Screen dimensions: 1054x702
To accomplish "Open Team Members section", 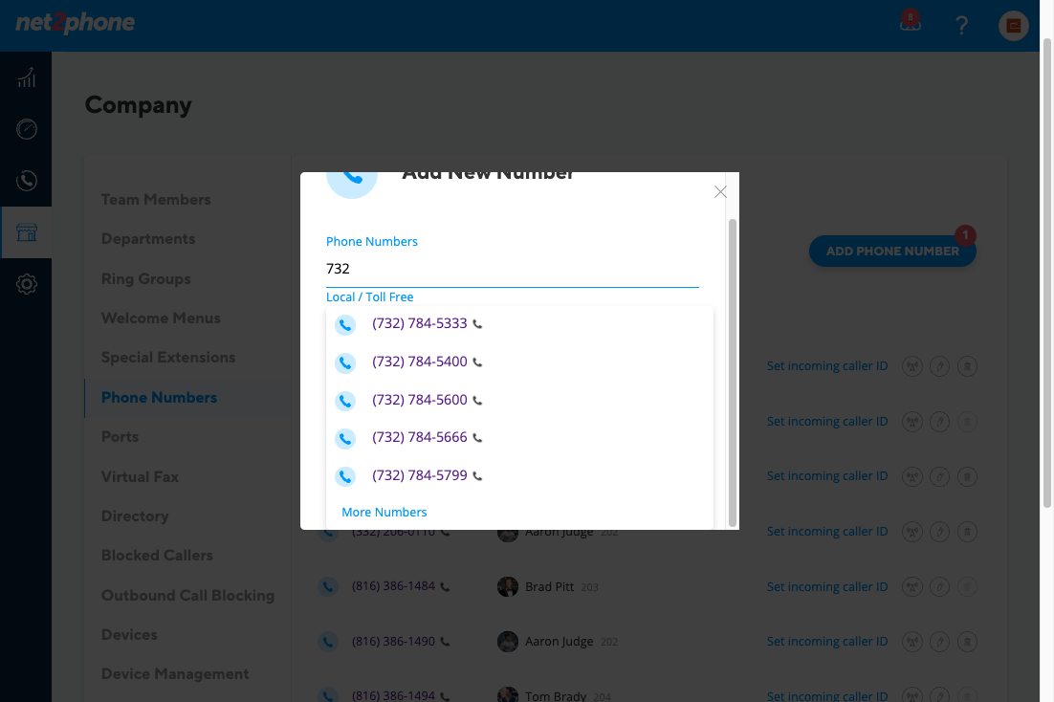I will click(x=156, y=200).
